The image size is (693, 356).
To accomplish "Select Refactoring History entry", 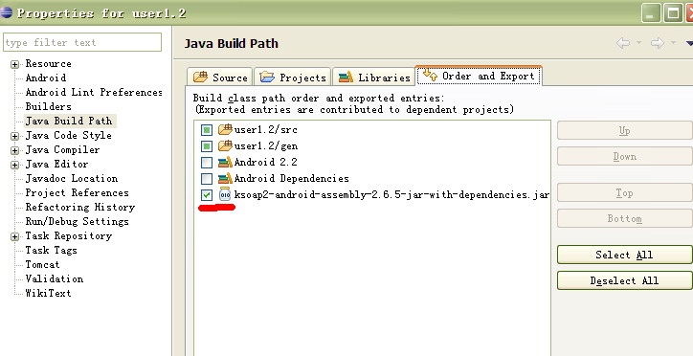I will [80, 207].
